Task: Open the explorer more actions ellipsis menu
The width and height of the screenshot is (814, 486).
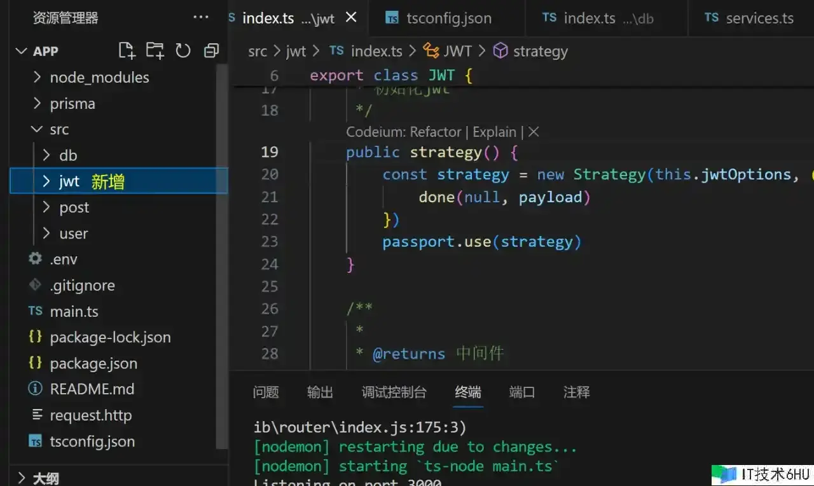Action: click(201, 18)
